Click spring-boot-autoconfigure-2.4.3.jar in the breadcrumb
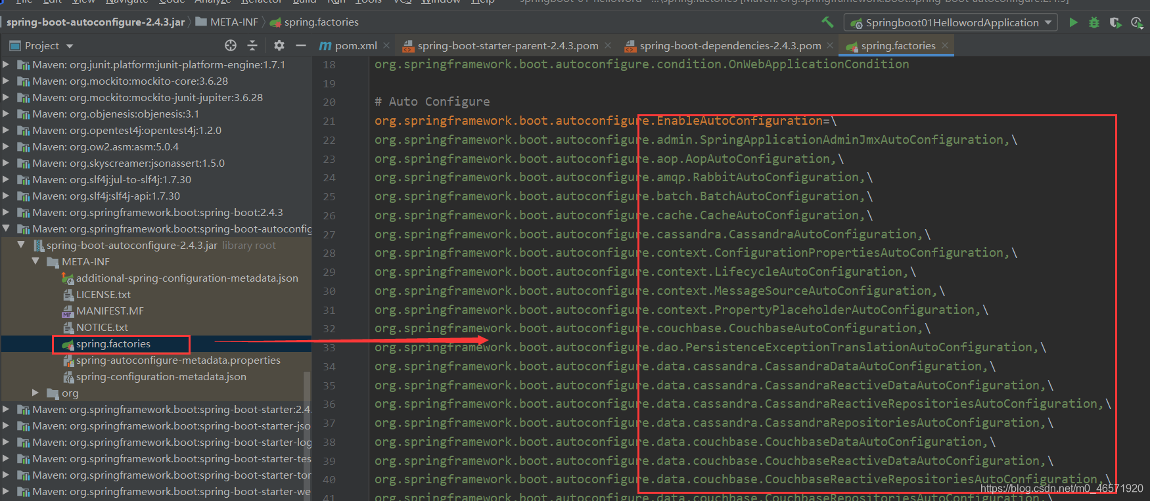The image size is (1150, 501). [x=95, y=22]
